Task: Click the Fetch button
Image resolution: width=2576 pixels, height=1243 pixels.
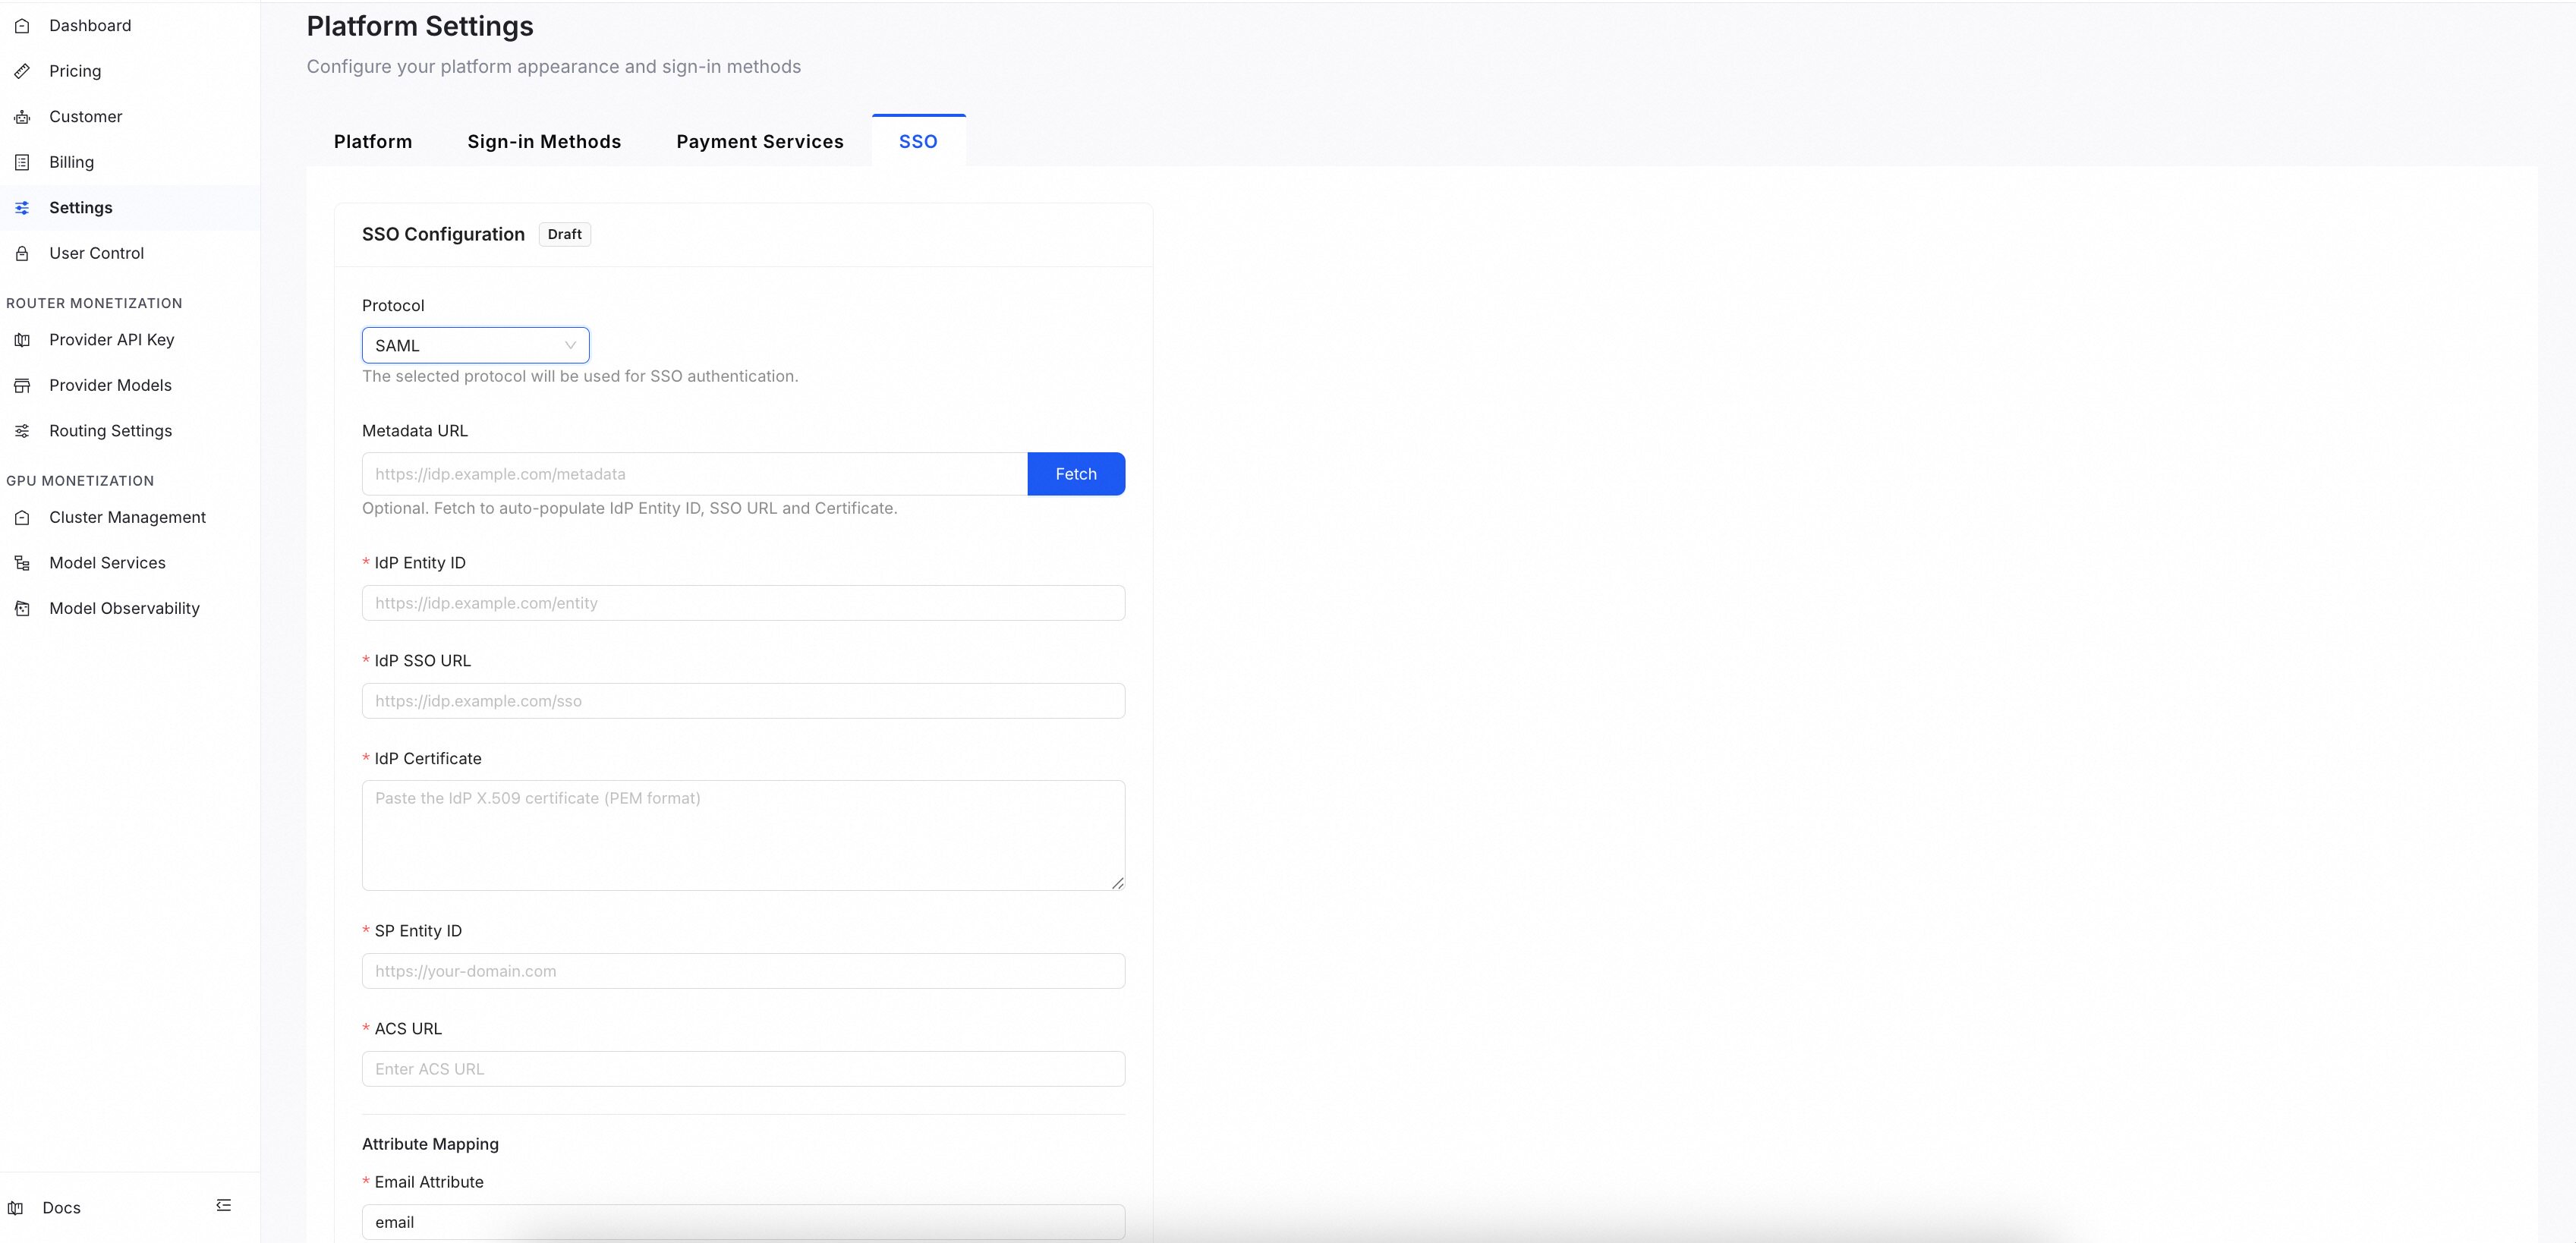Action: point(1076,474)
